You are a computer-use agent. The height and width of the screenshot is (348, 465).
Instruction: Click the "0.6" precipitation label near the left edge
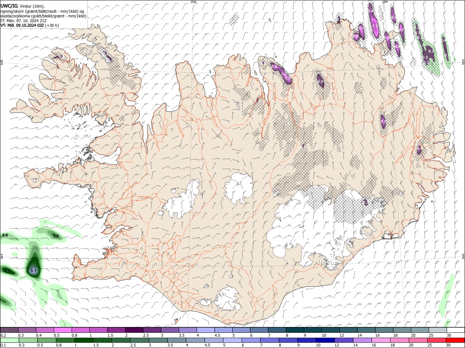(5, 235)
